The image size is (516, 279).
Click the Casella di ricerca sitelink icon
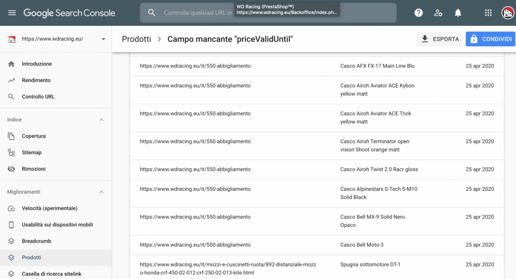click(x=11, y=274)
